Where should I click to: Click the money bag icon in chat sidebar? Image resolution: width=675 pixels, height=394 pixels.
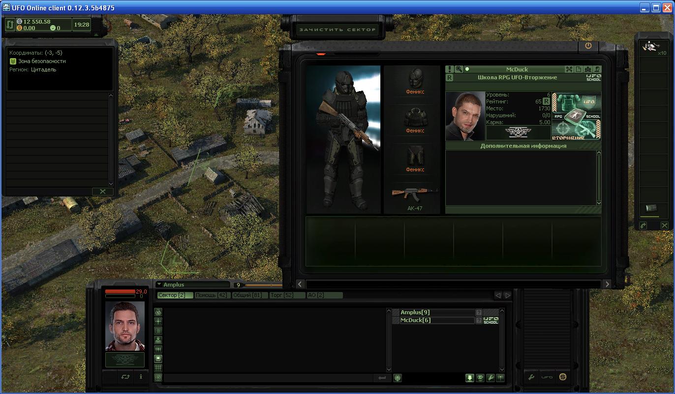(158, 312)
